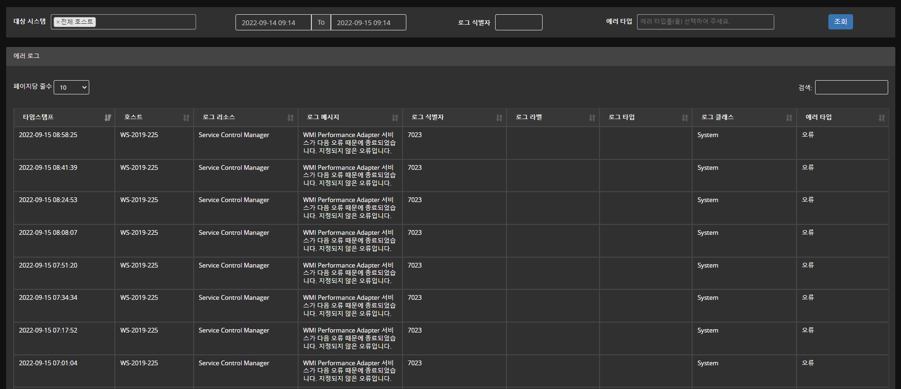Click sort icon in 타임스탬프 column header

[108, 118]
